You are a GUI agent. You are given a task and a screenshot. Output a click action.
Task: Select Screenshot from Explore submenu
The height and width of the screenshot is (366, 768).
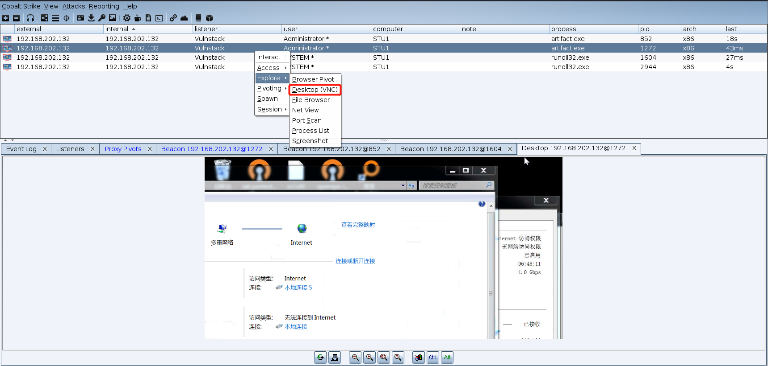coord(315,141)
